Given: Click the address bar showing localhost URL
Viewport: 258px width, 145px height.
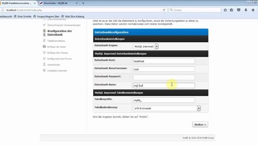Looking at the screenshot, I should pos(83,10).
